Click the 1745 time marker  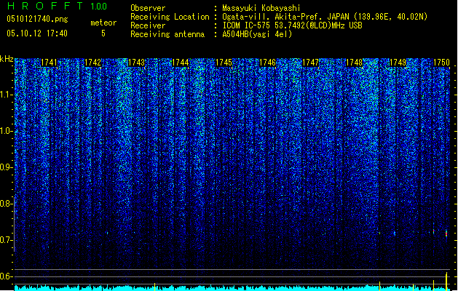(224, 63)
